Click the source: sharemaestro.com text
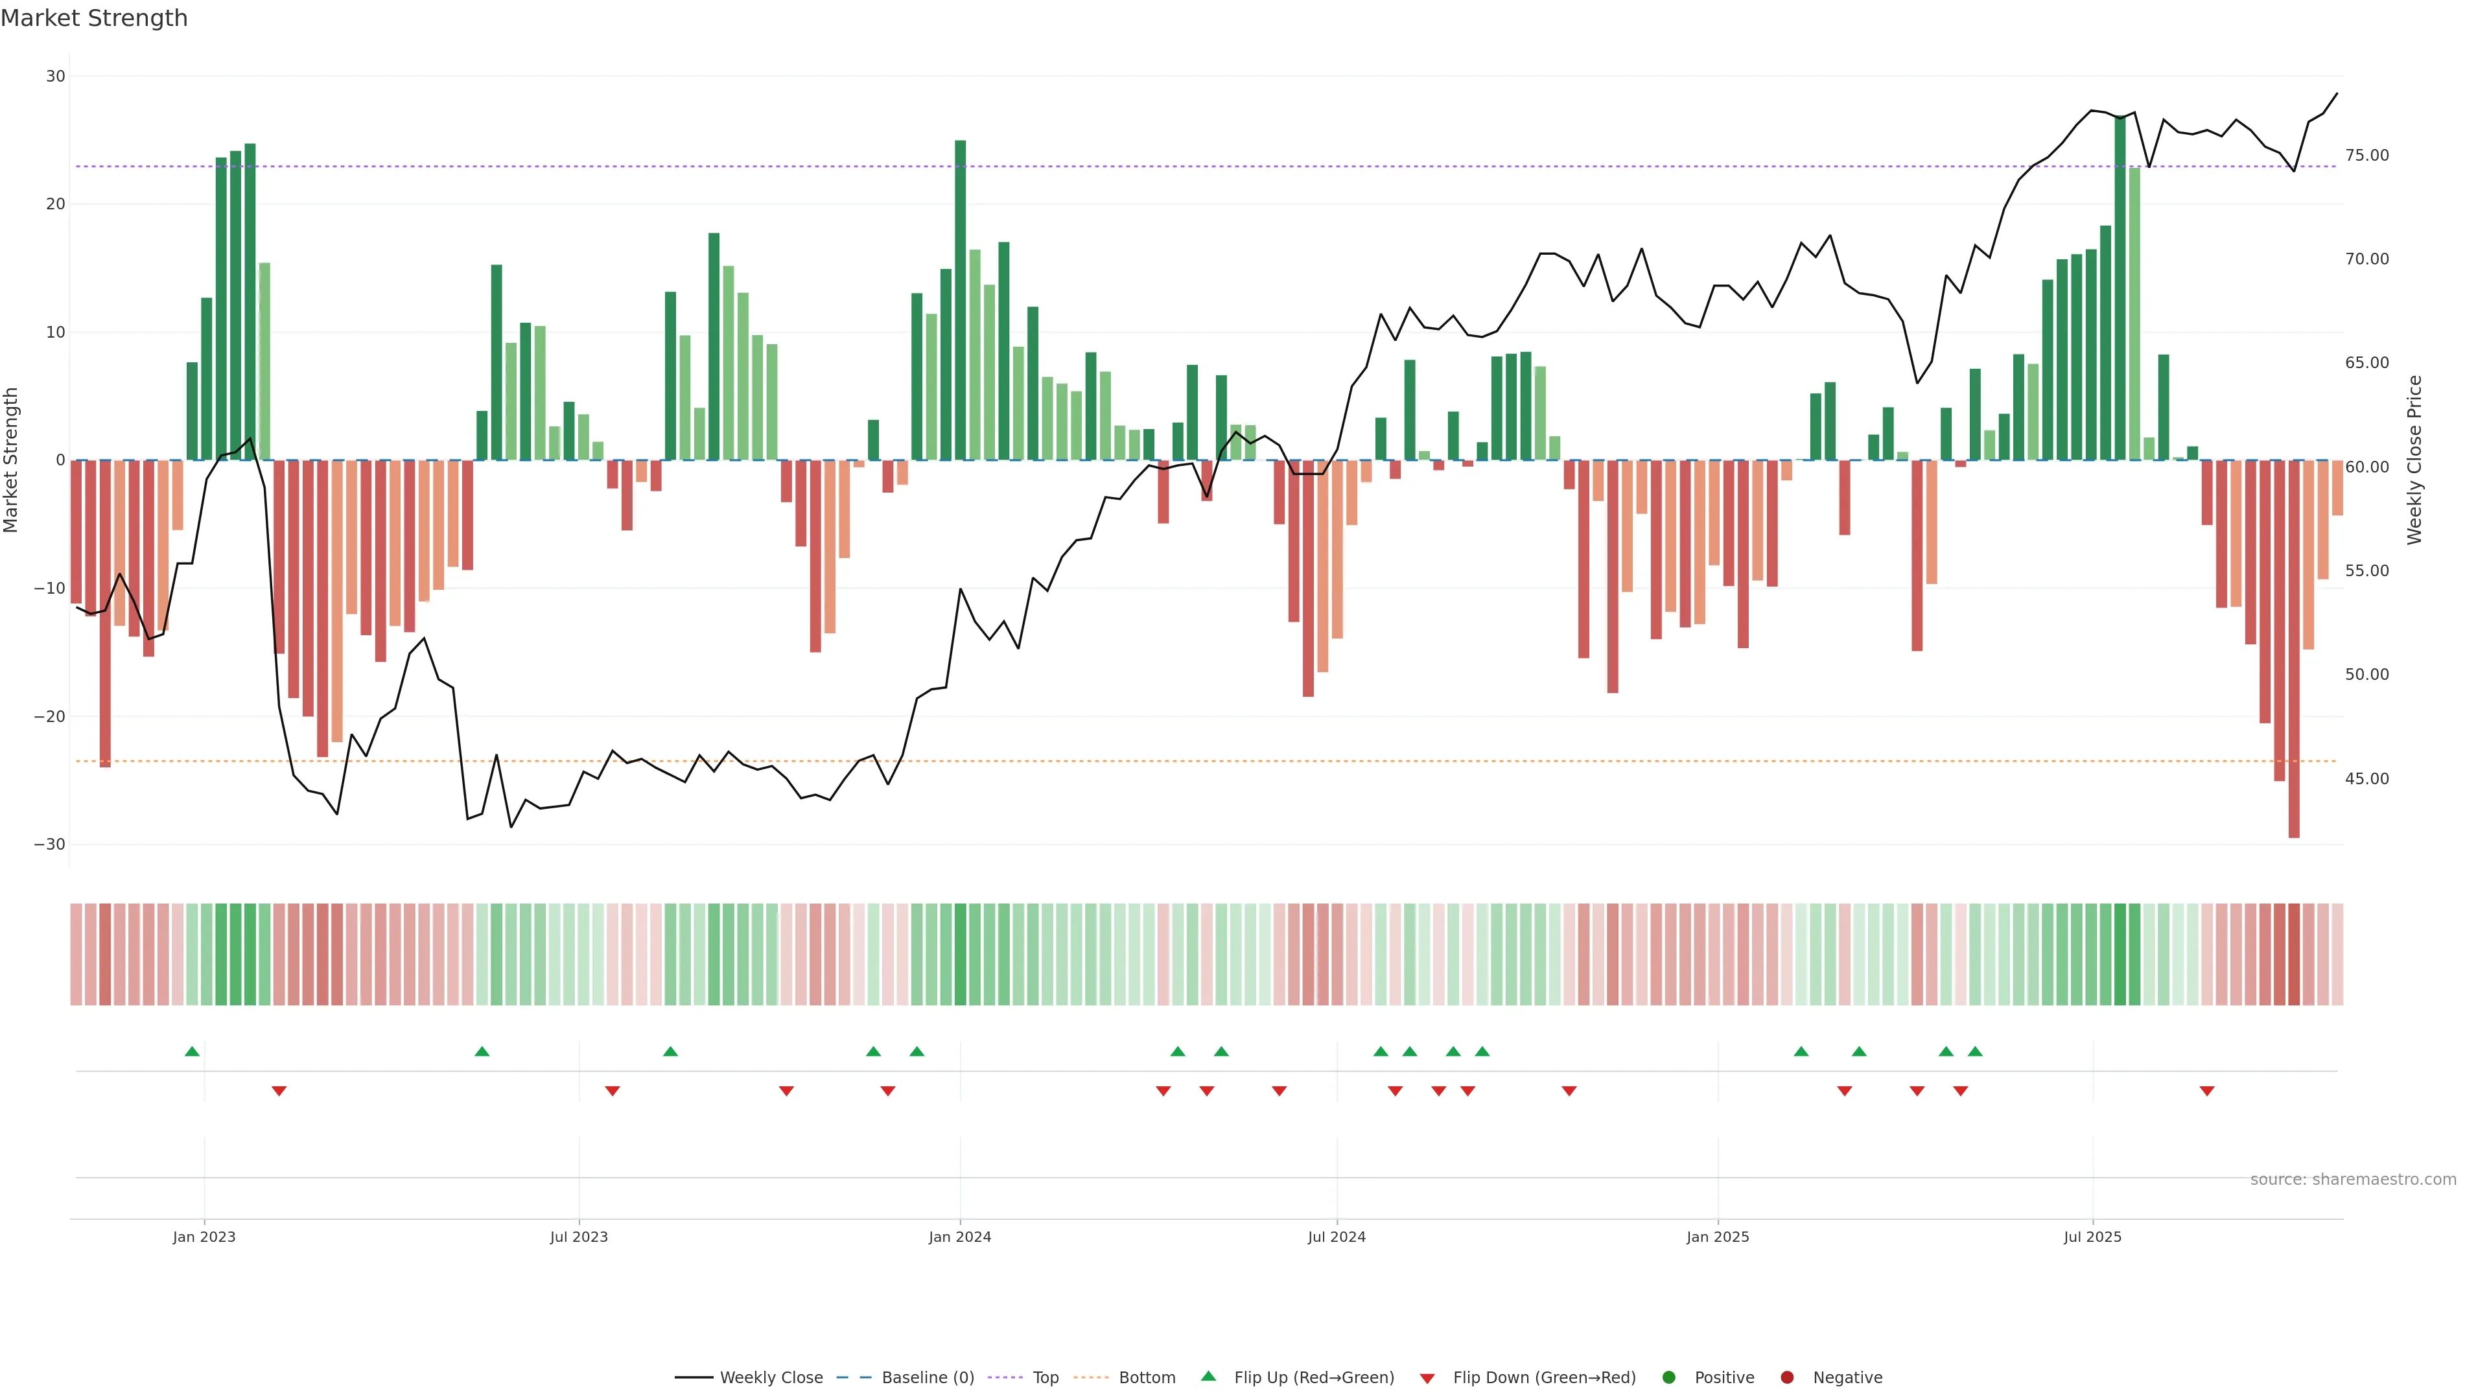The width and height of the screenshot is (2489, 1400). coord(2353,1180)
